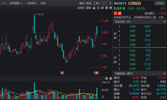Select sell level 5 price 9.88
Screen dimensions: 167x100
point(133,27)
